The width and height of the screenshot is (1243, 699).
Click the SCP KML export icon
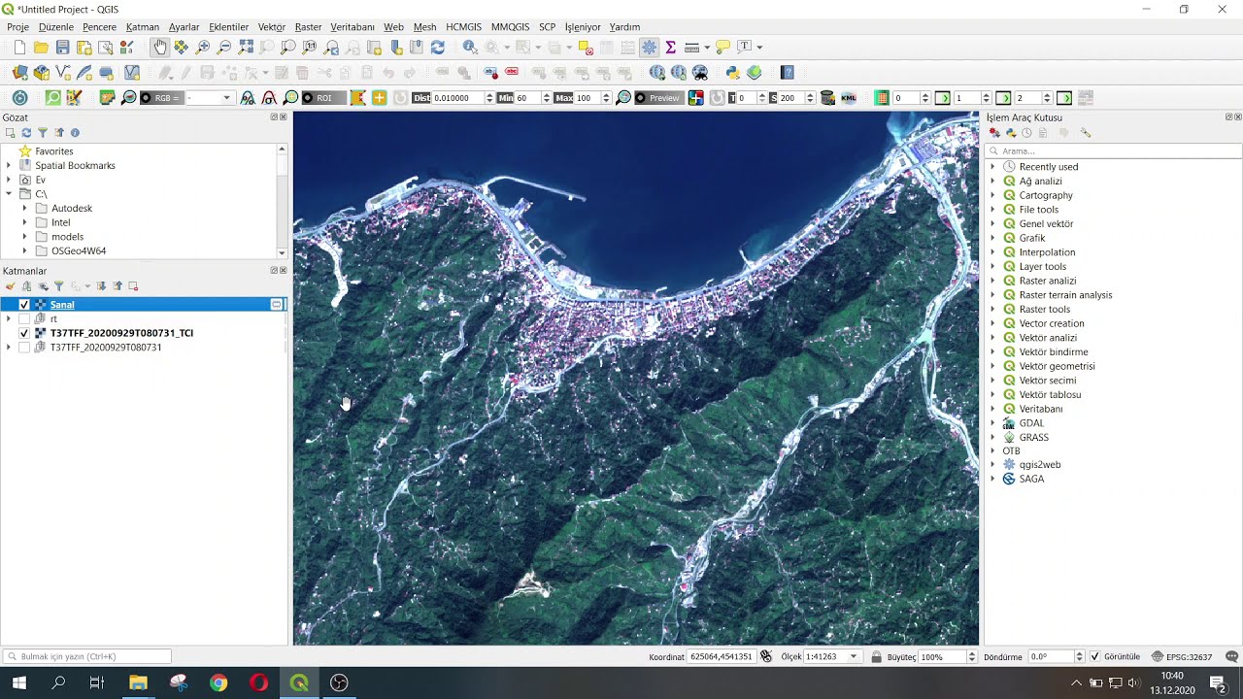[x=849, y=98]
